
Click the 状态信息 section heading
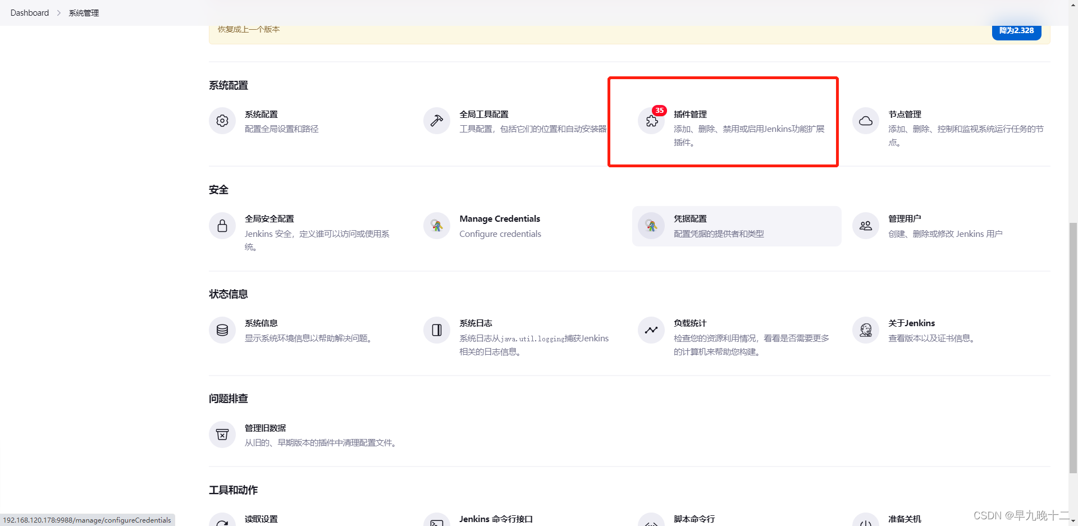click(229, 294)
